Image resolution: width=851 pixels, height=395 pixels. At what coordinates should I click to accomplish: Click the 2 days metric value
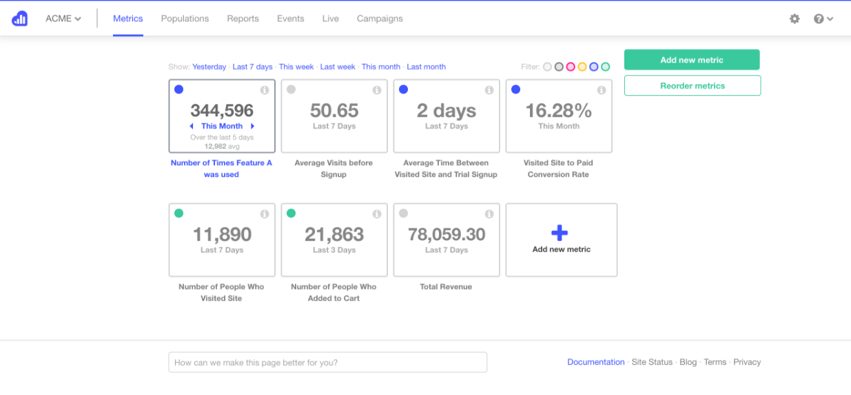click(447, 110)
